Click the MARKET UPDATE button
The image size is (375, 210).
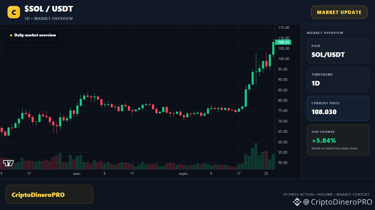339,12
